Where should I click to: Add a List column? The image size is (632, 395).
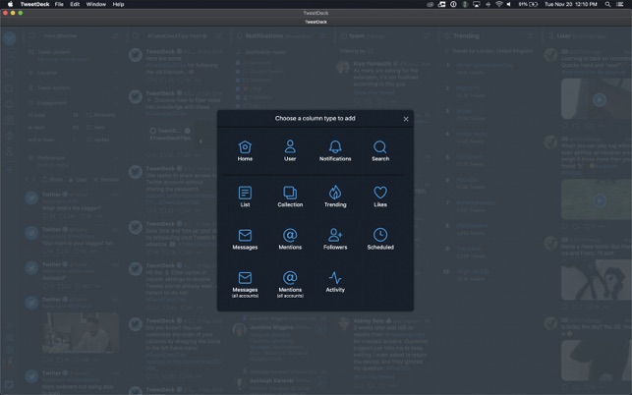pyautogui.click(x=245, y=197)
